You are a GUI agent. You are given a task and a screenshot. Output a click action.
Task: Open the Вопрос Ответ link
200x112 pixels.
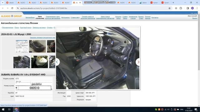pyautogui.click(x=141, y=17)
